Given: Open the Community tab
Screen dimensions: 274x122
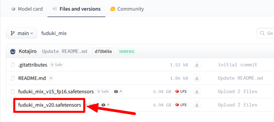Looking at the screenshot, I should [x=127, y=9].
